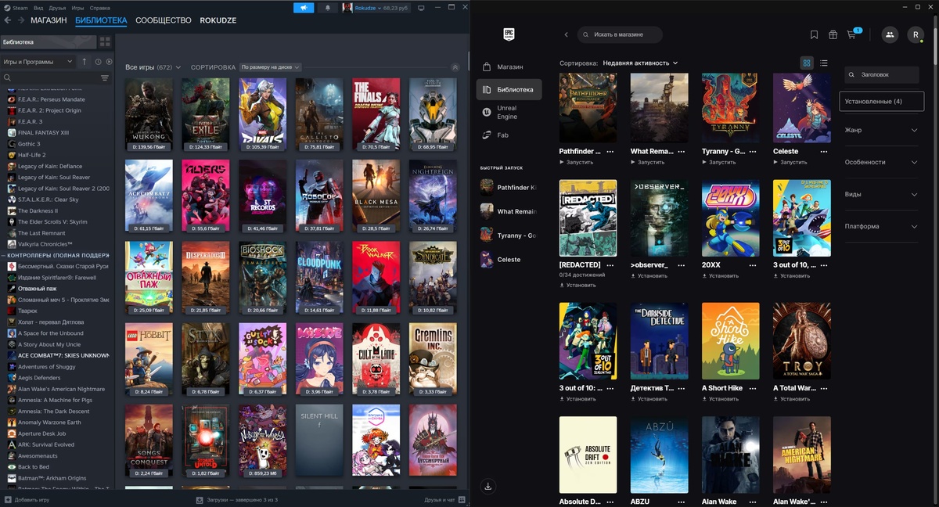Screen dimensions: 939x507
Task: Launch Celeste via its launch link
Action: [790, 162]
